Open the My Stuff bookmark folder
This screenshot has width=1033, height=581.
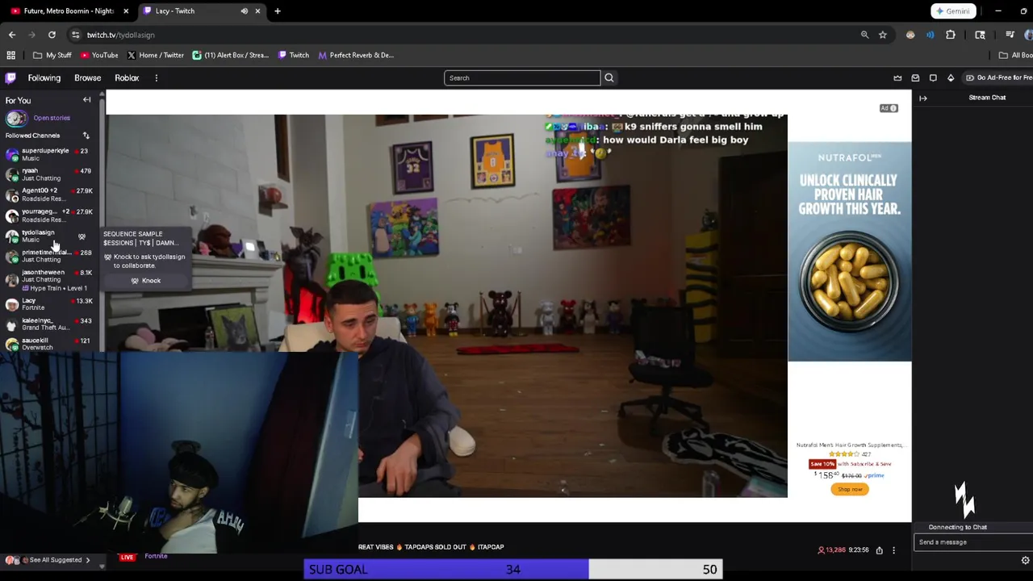pos(52,56)
